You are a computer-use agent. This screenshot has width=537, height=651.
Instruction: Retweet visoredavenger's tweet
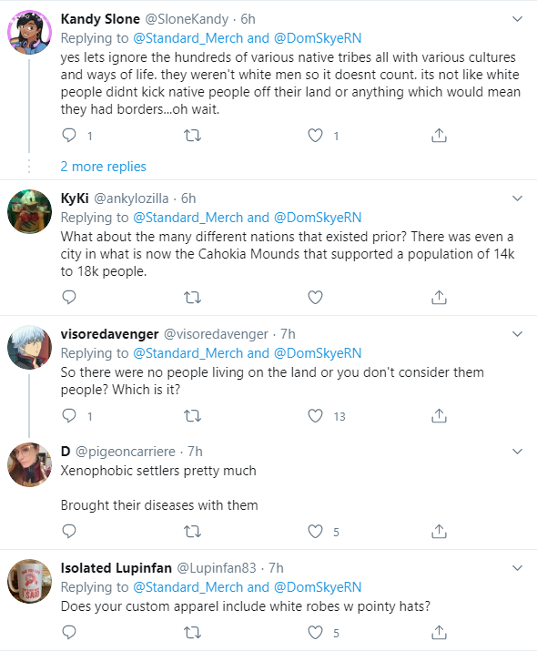click(x=192, y=415)
